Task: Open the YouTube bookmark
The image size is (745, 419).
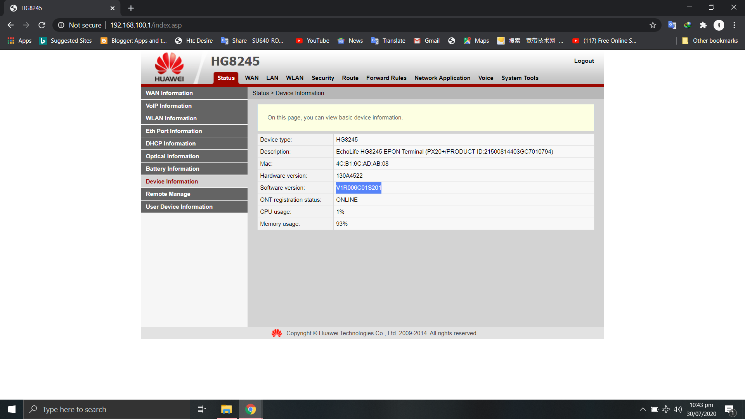Action: [312, 40]
